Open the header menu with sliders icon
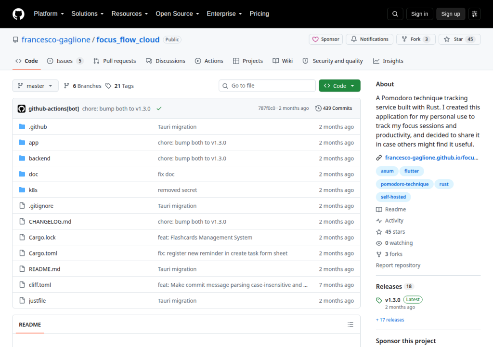 coord(474,14)
